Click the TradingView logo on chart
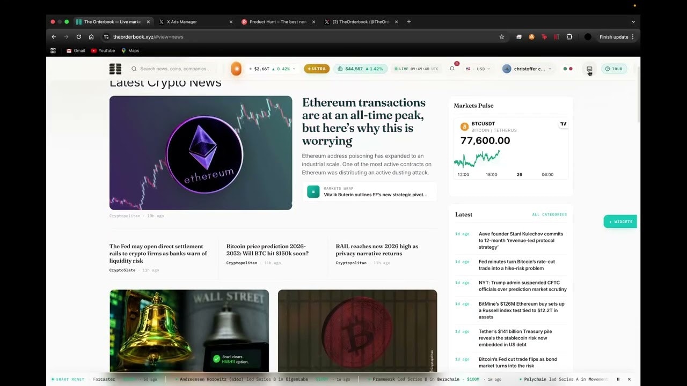The height and width of the screenshot is (386, 687). [x=563, y=124]
